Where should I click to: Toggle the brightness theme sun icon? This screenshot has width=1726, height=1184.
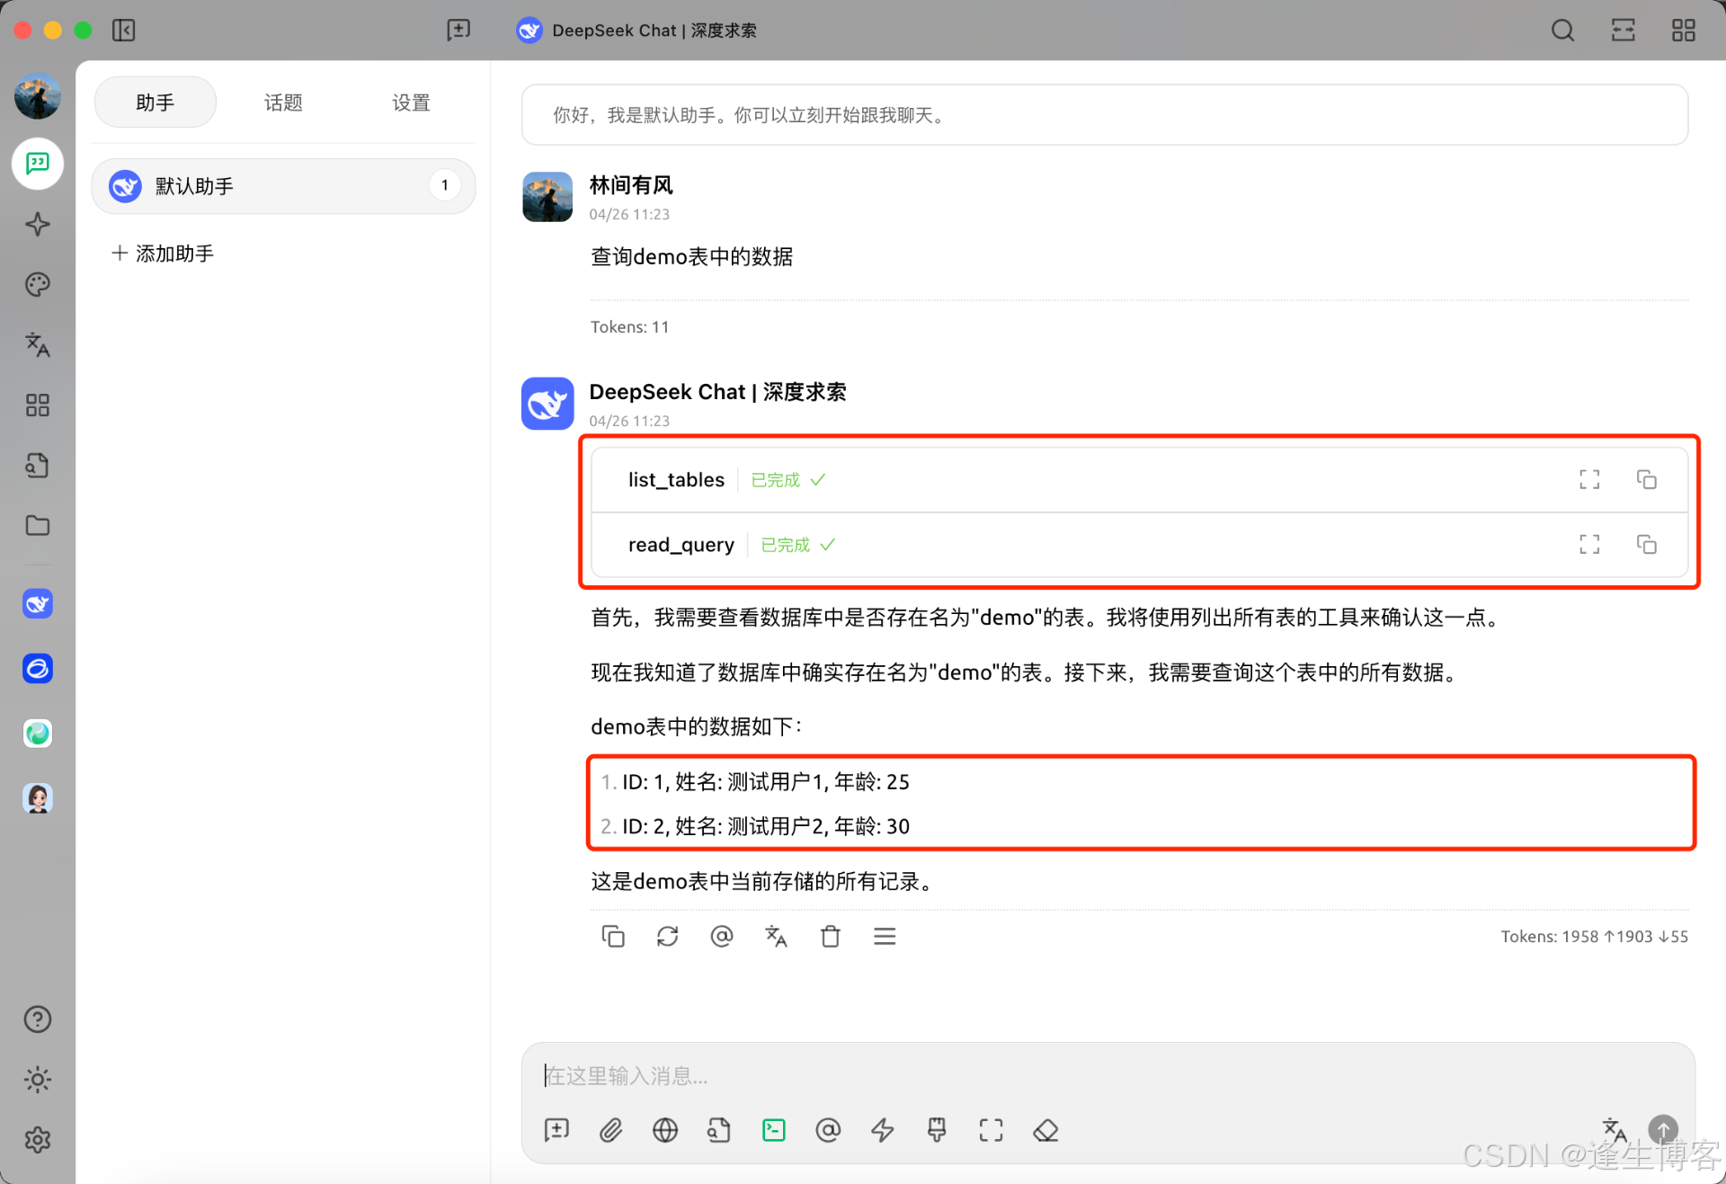click(x=37, y=1080)
